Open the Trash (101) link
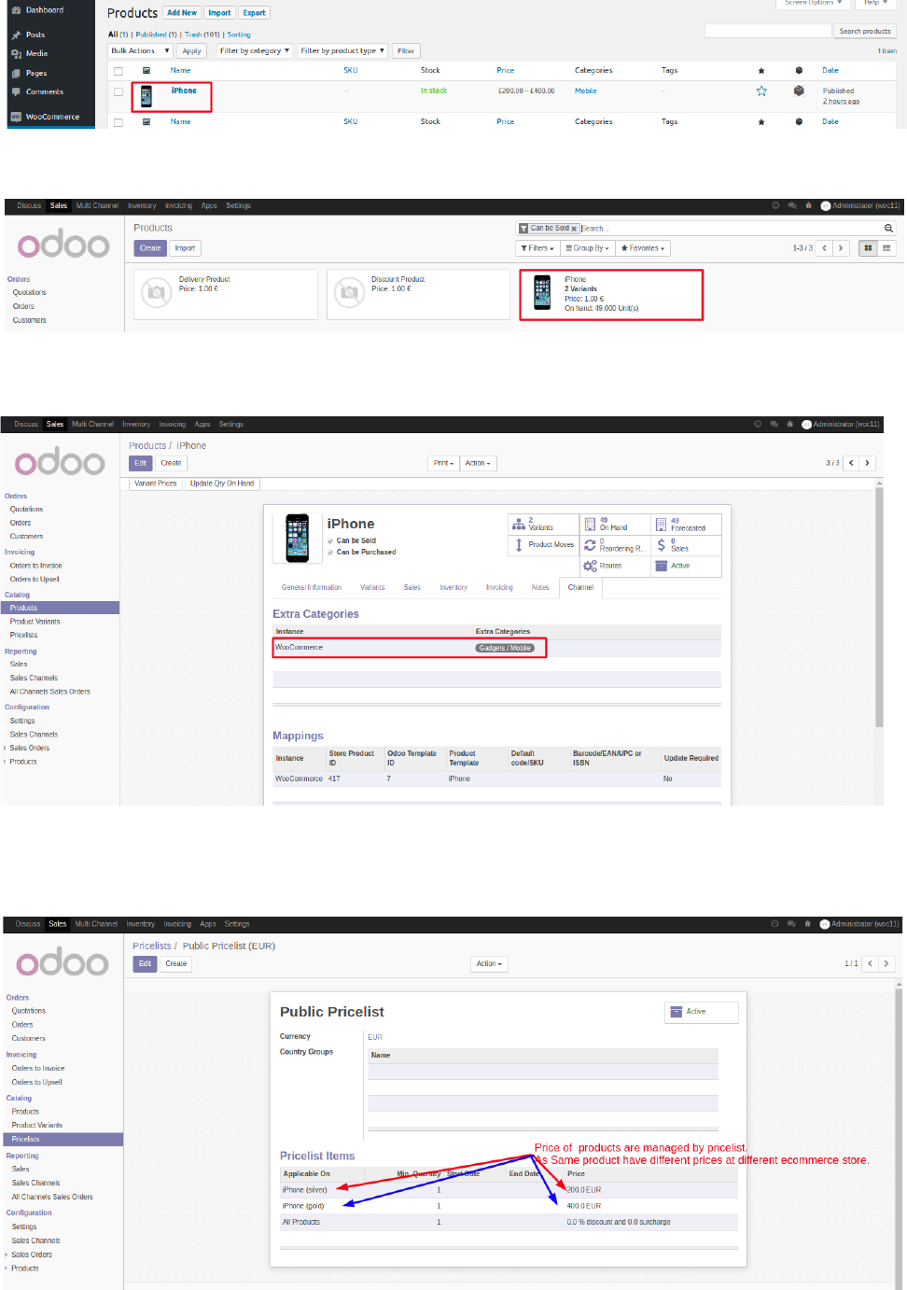907x1290 pixels. pyautogui.click(x=202, y=35)
